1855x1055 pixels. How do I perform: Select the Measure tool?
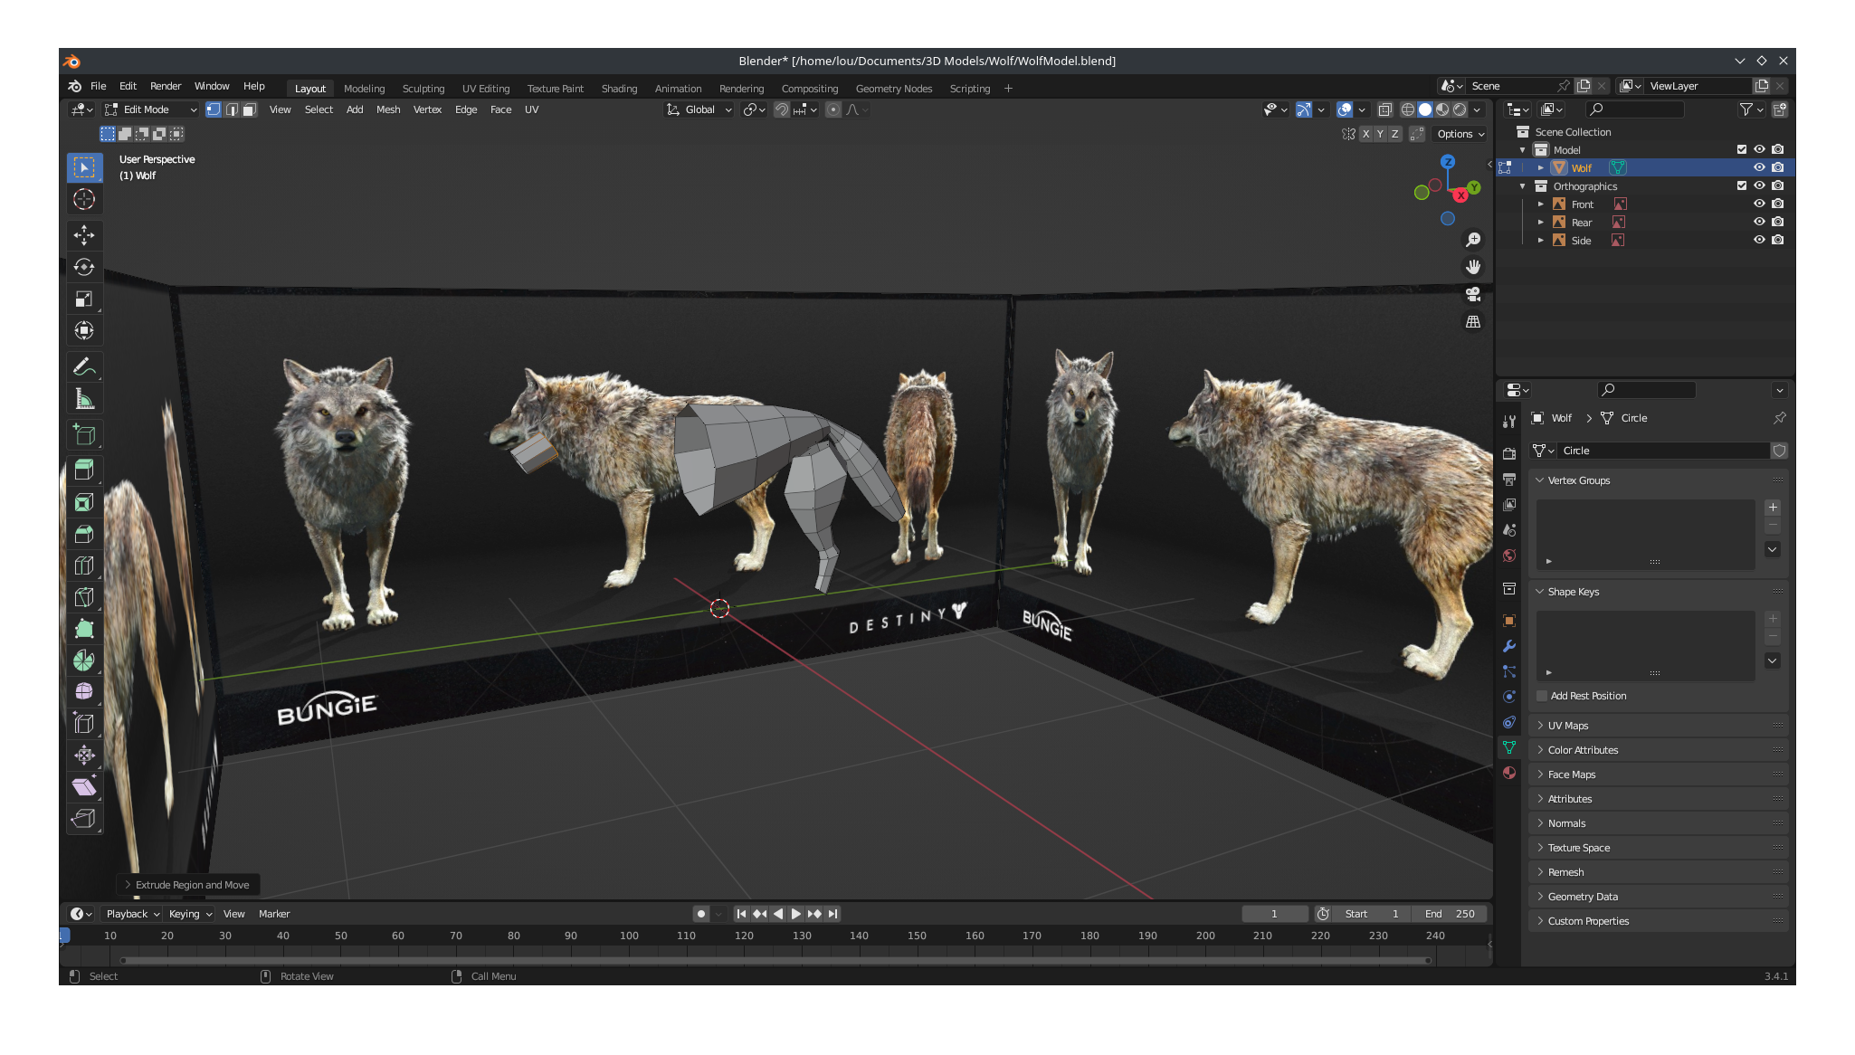pyautogui.click(x=84, y=398)
